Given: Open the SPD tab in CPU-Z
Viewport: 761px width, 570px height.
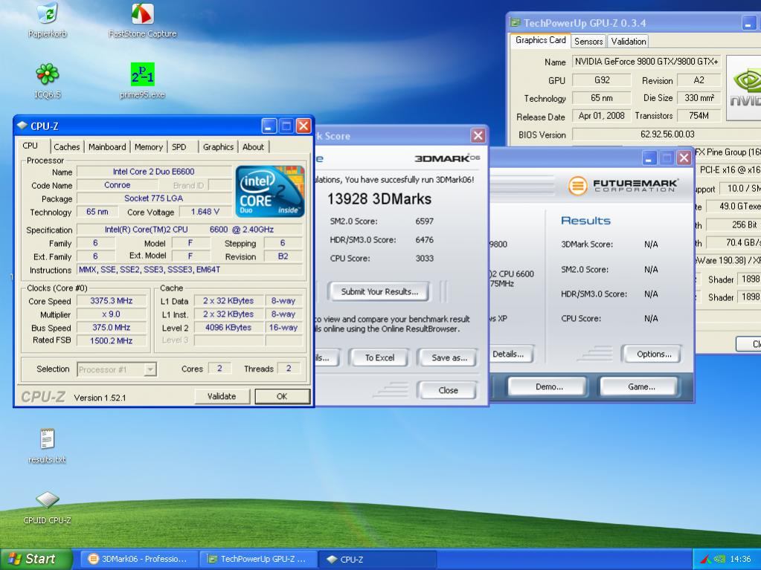Looking at the screenshot, I should [179, 147].
